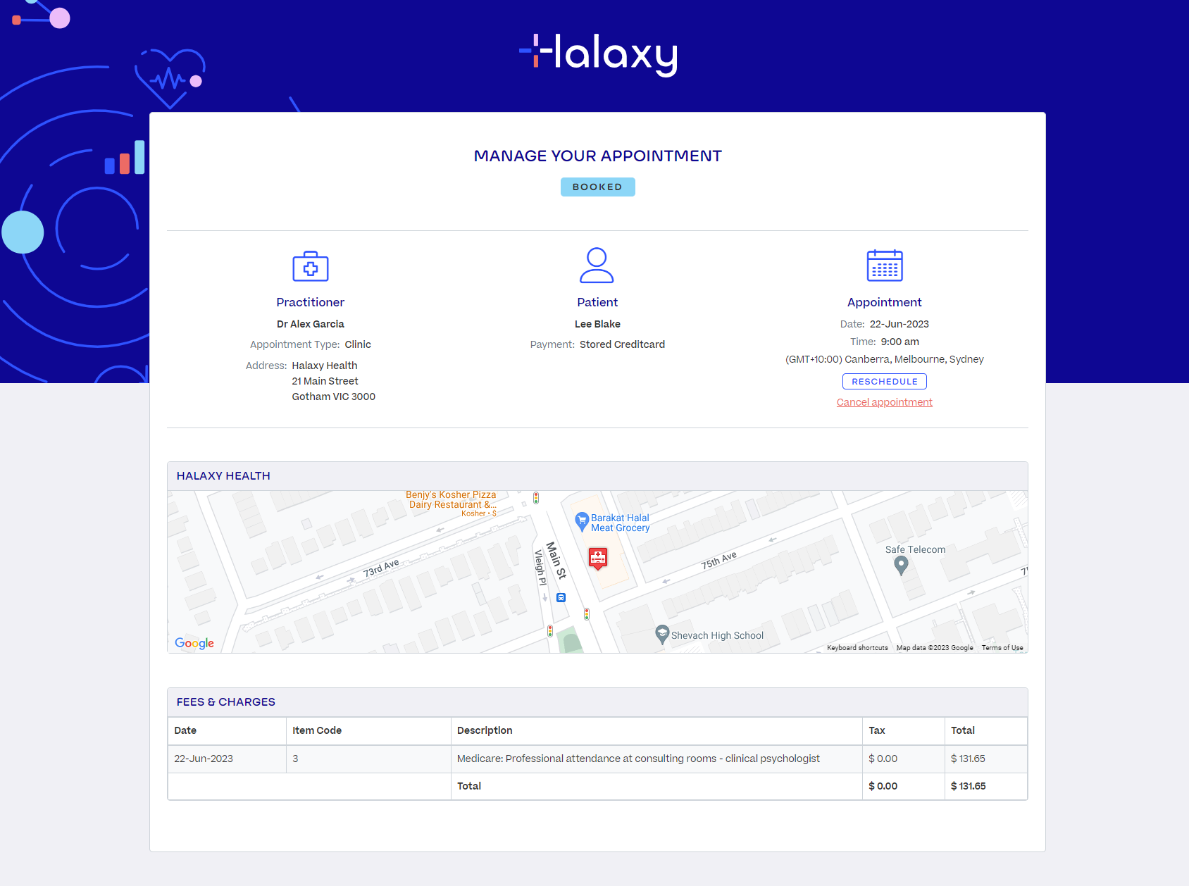1189x886 pixels.
Task: Click the Booked status badge
Action: coord(597,187)
